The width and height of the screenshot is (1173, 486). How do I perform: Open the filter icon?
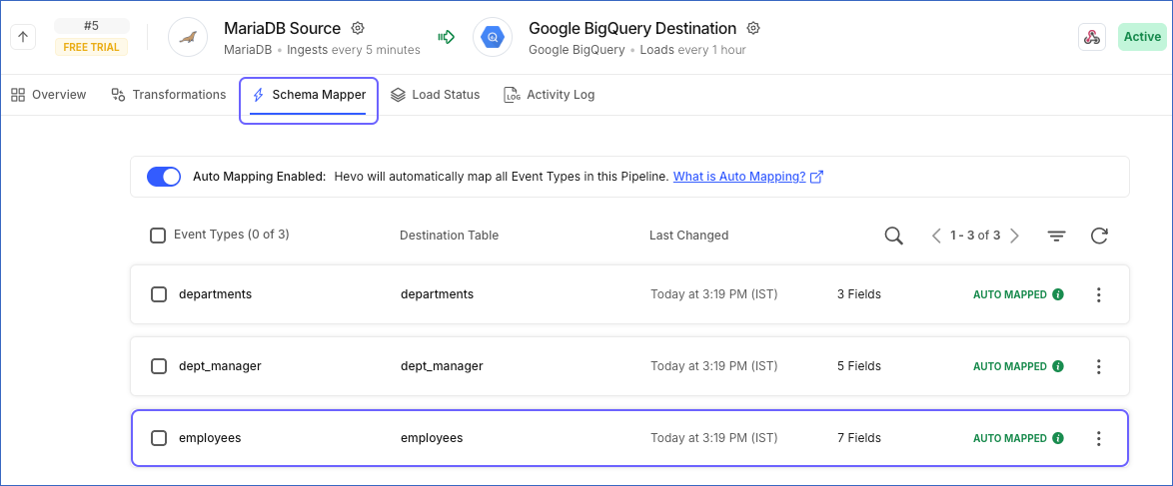[x=1056, y=237]
